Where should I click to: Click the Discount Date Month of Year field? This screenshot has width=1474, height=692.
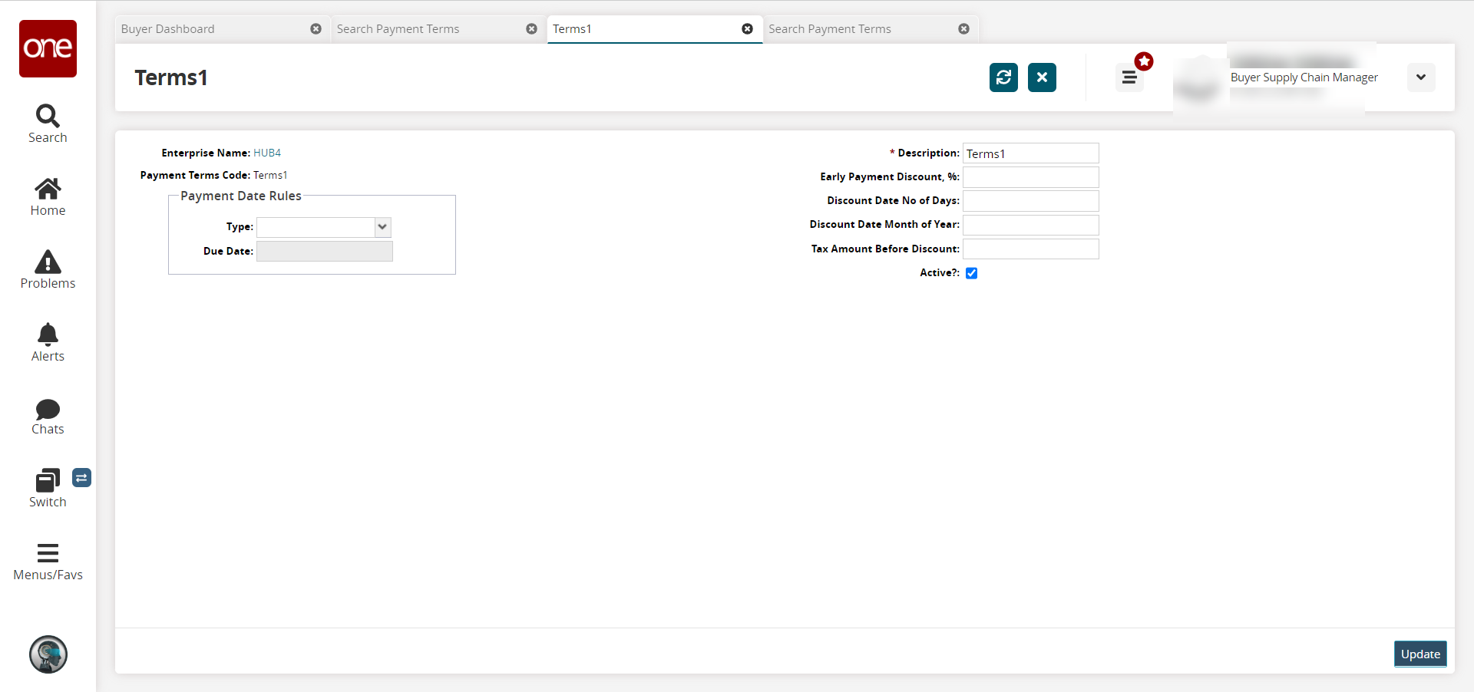click(1031, 225)
